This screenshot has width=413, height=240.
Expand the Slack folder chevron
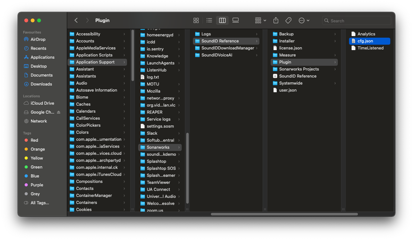(x=179, y=133)
